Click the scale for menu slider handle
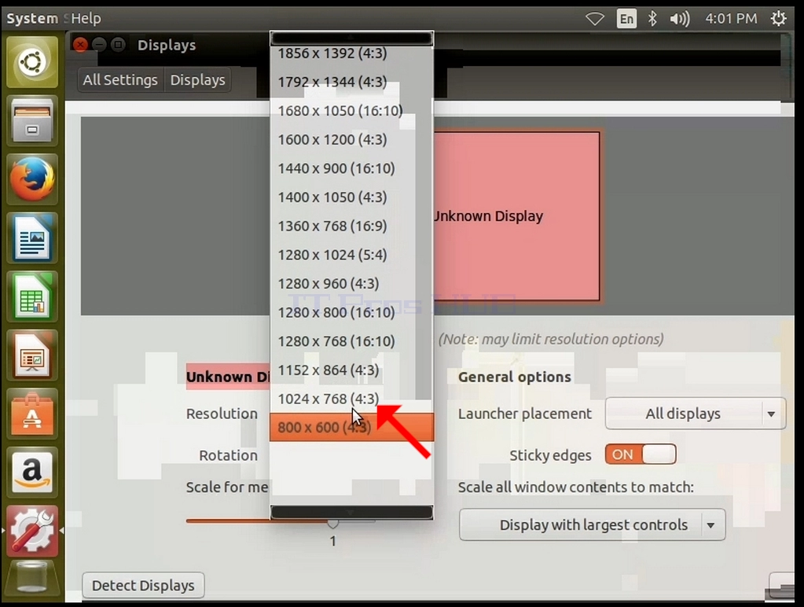The image size is (804, 607). click(x=332, y=524)
